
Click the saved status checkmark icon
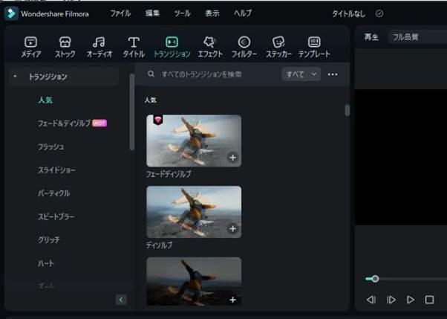click(379, 13)
